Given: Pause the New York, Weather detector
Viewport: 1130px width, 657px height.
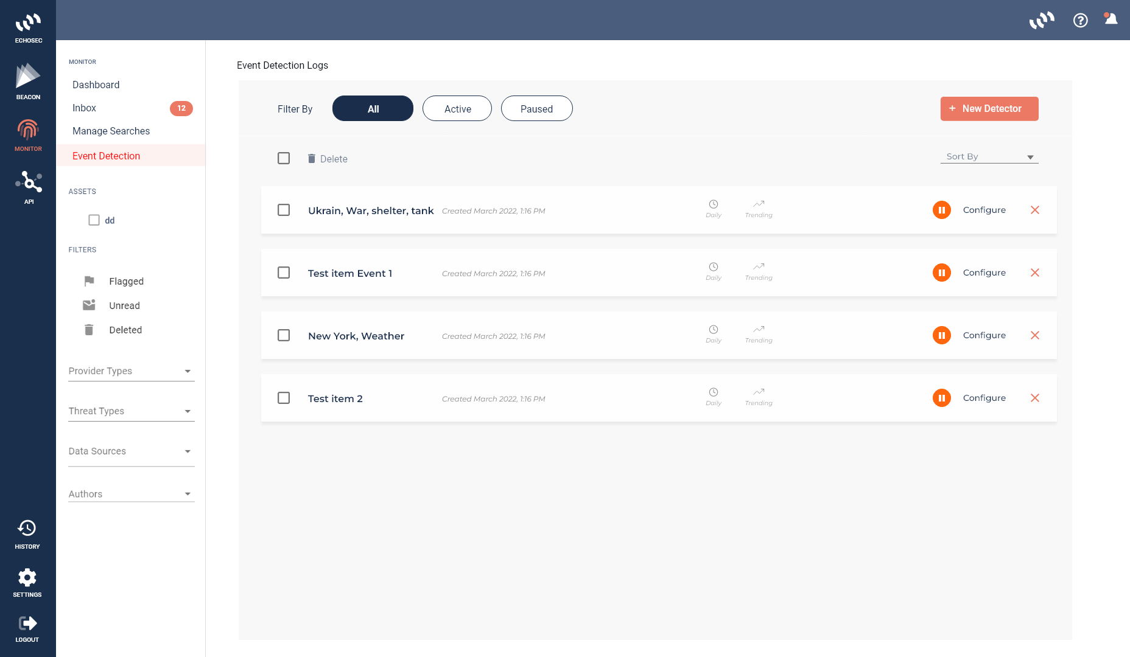Looking at the screenshot, I should [941, 335].
